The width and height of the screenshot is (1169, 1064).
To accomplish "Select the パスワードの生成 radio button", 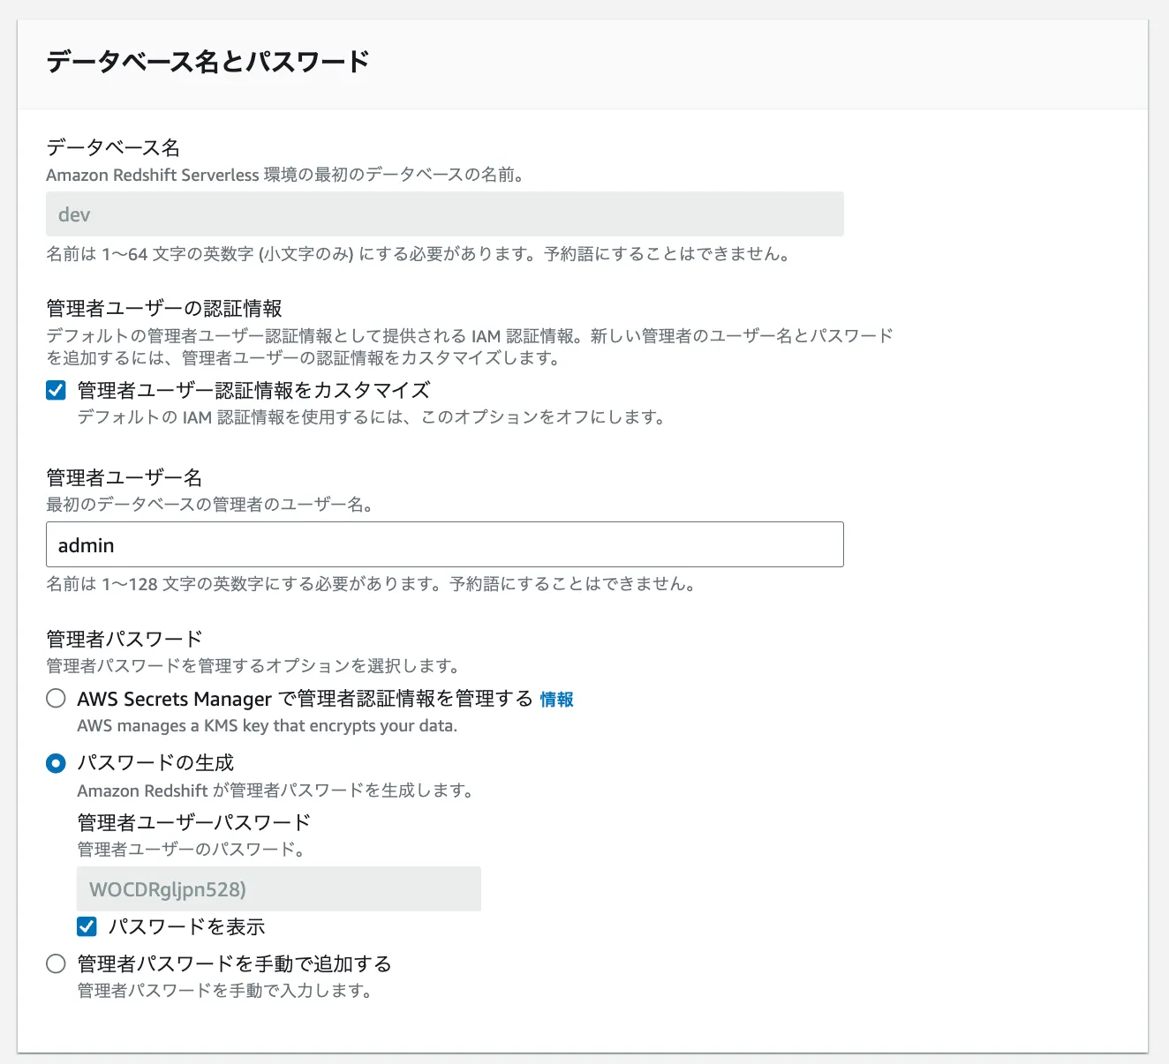I will click(x=56, y=763).
